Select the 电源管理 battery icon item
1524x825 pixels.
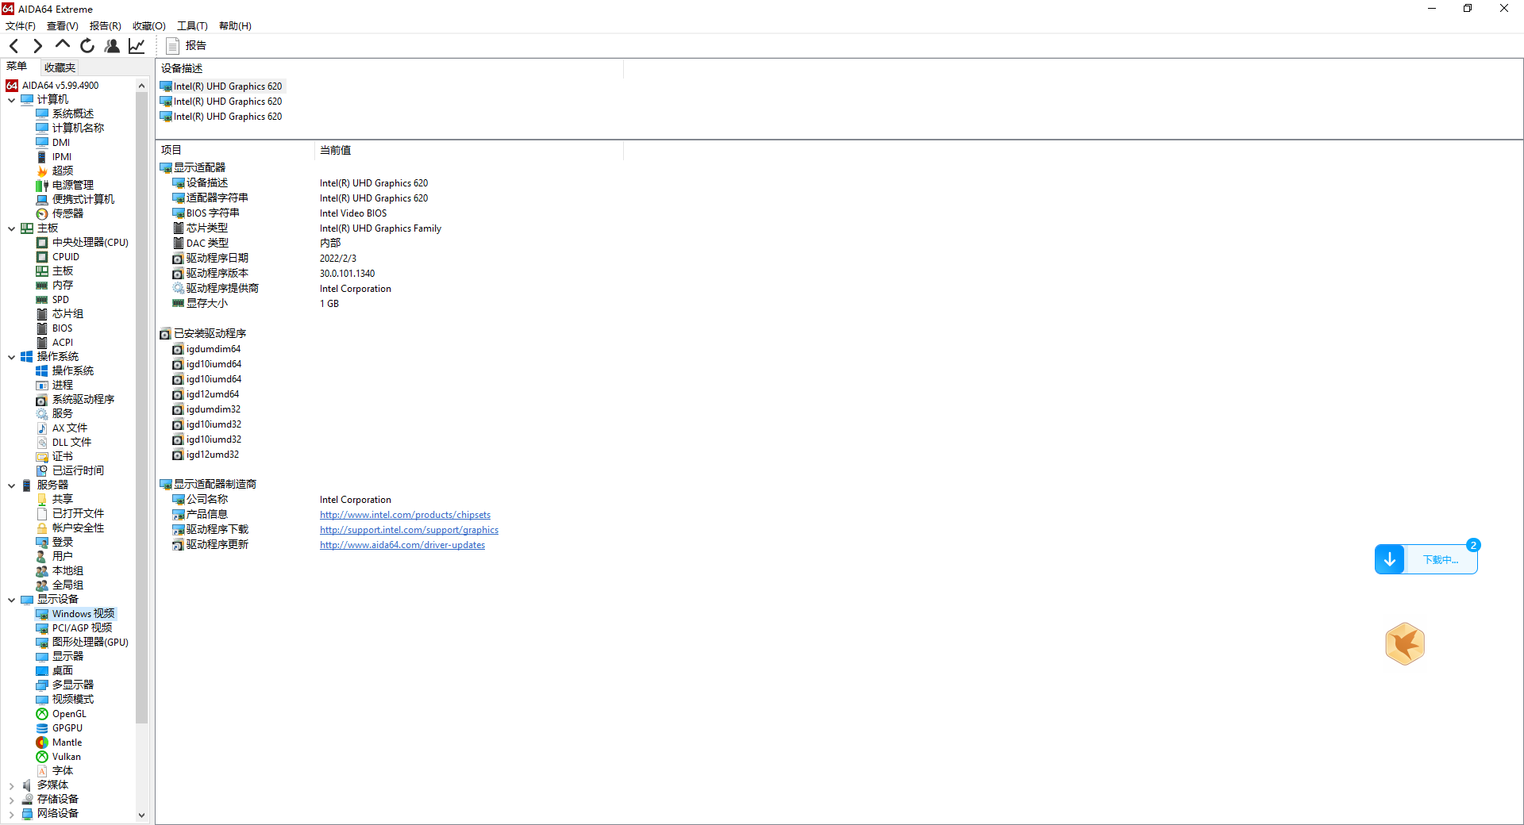64,185
